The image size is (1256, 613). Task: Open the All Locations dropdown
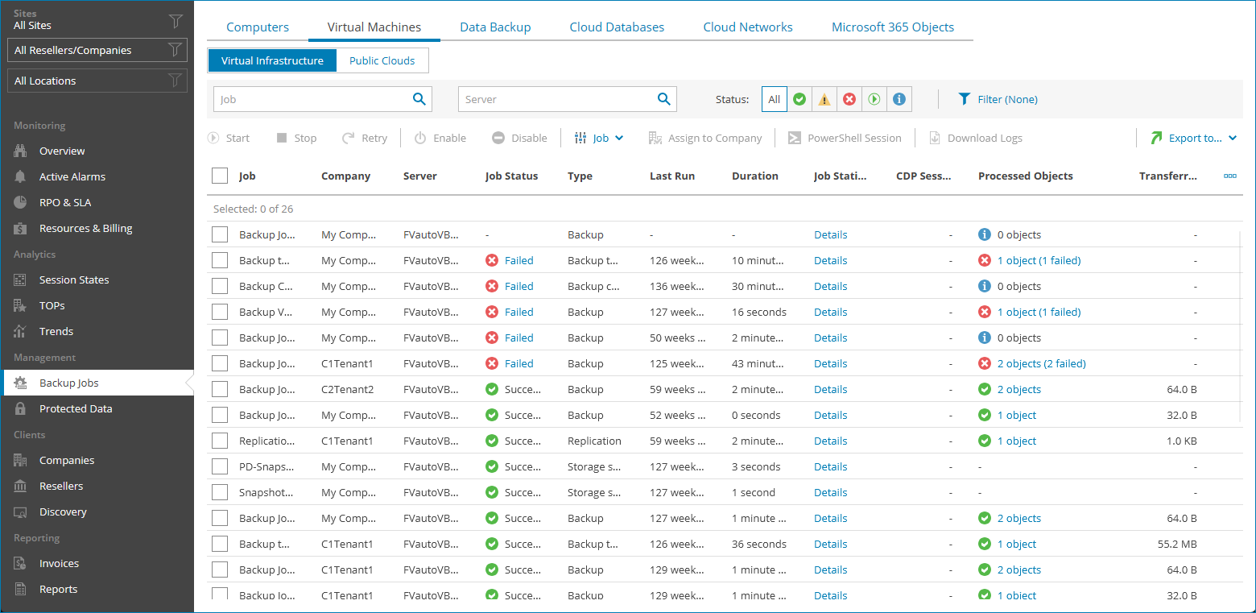97,81
